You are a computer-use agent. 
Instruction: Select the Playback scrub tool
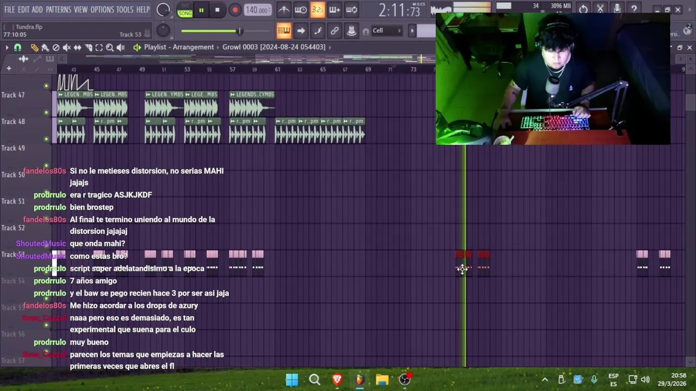120,47
